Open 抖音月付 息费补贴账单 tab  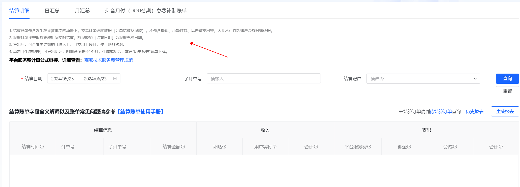point(146,11)
